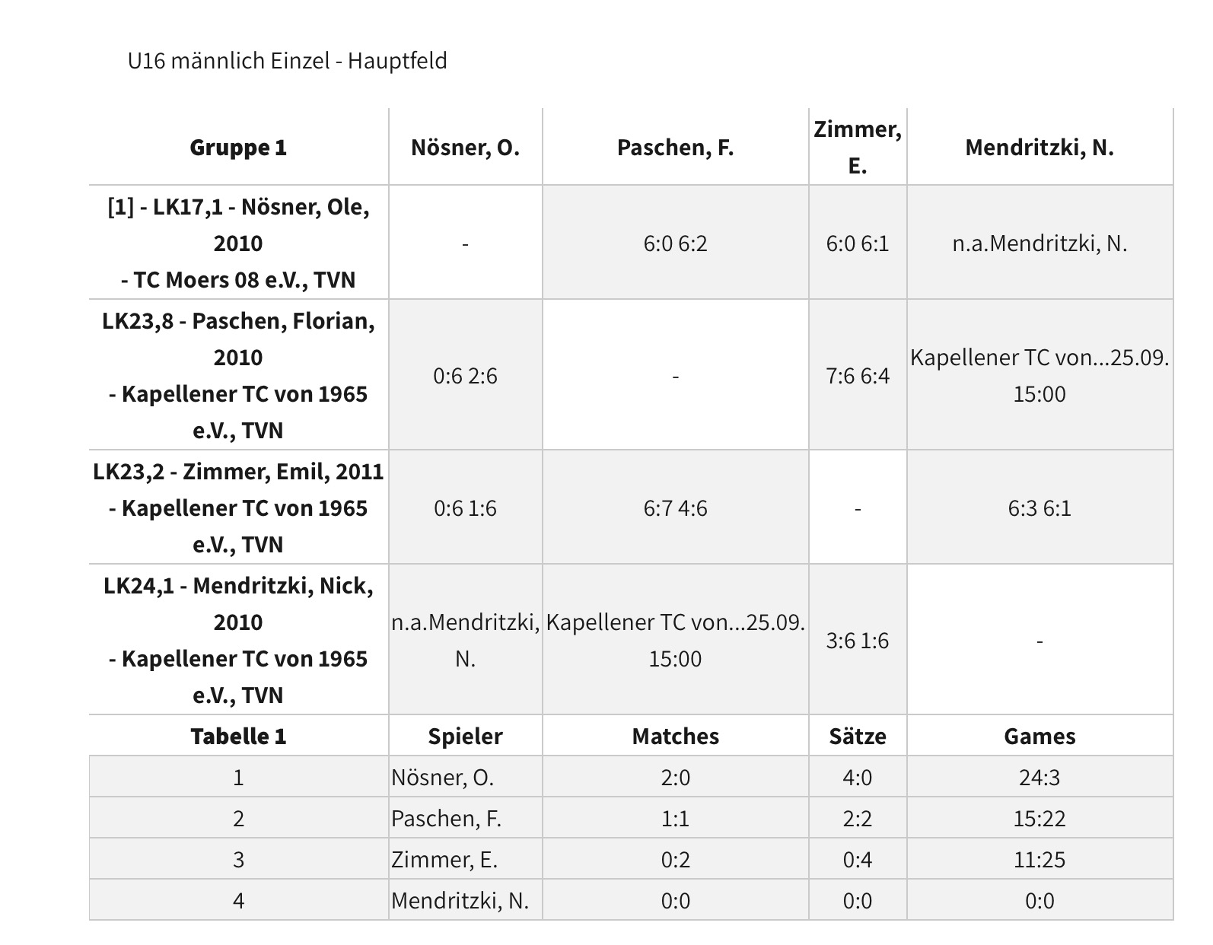Click Paschen, F. in the standings table
Image resolution: width=1213 pixels, height=945 pixels.
tap(446, 819)
